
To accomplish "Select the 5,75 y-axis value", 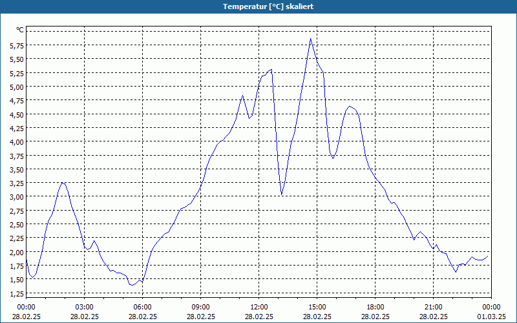I will coord(17,45).
